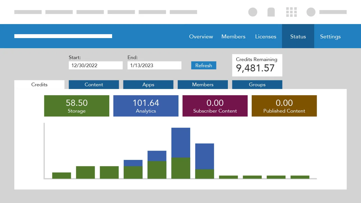This screenshot has width=361, height=203.
Task: Select the Credits tab
Action: 39,85
